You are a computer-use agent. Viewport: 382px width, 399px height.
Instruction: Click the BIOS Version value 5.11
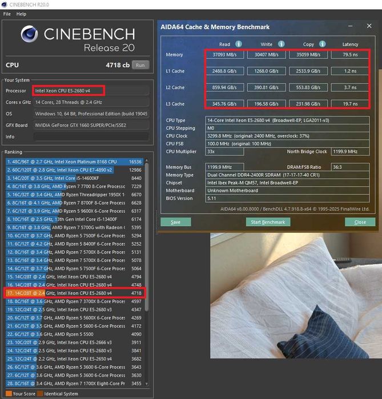(287, 198)
